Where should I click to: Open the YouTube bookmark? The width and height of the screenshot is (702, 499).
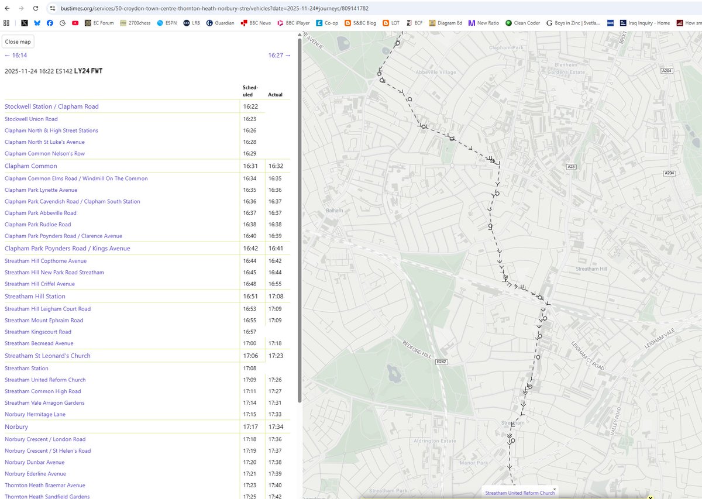75,23
